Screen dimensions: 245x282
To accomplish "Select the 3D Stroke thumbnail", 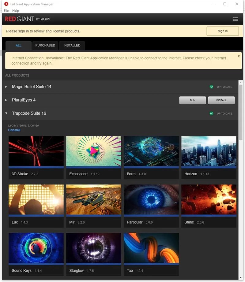I will 36,151.
